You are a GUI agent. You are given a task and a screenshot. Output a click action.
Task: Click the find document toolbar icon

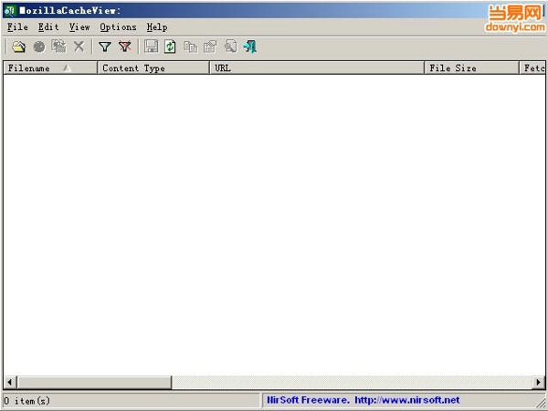pyautogui.click(x=230, y=47)
